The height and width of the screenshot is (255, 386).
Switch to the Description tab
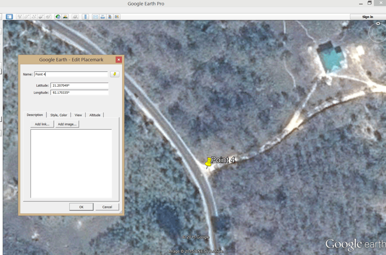pos(35,115)
